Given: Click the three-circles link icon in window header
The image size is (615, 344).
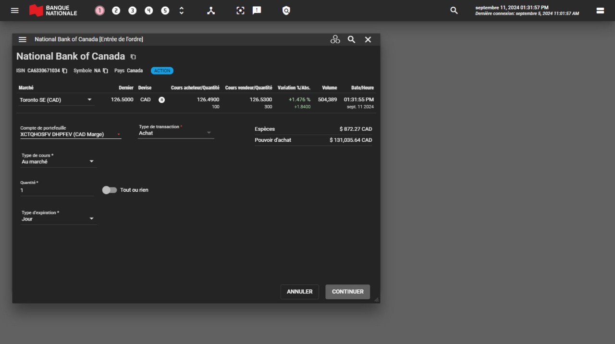Looking at the screenshot, I should (x=335, y=39).
